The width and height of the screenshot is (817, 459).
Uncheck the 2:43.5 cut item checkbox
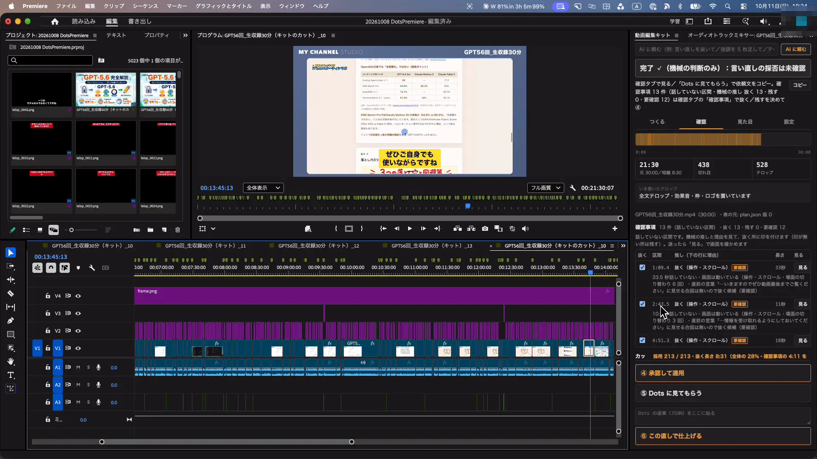click(x=642, y=304)
